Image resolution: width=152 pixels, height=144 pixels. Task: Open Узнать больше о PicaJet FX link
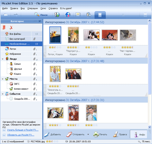pyautogui.click(x=23, y=130)
